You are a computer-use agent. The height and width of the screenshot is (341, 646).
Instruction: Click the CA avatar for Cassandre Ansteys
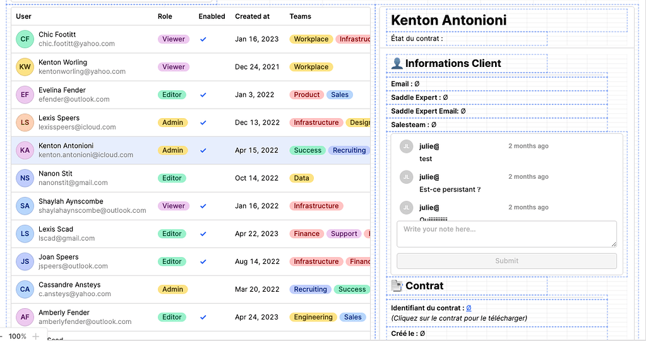click(x=25, y=289)
